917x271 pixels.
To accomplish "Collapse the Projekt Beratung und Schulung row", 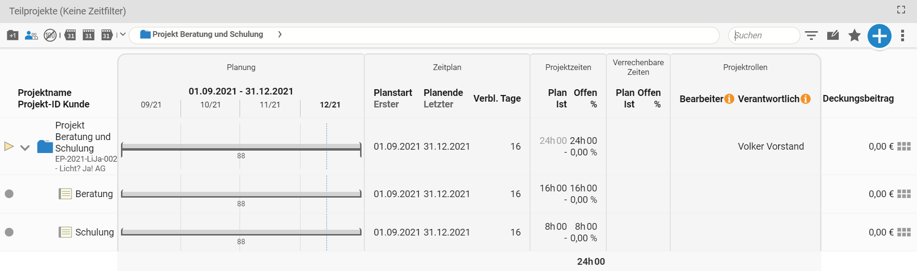I will click(25, 148).
